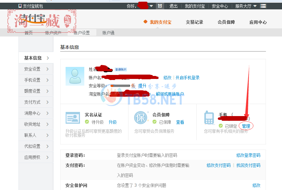Screen dimensions: 282x190
Task: Click chevron next to 安全设置
Action: tap(48, 69)
